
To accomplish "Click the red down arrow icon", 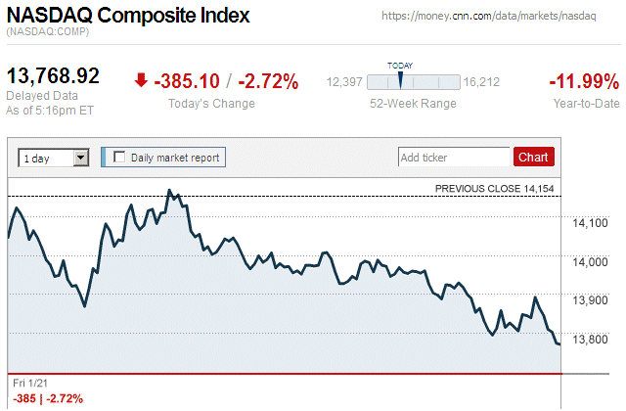I will 142,80.
